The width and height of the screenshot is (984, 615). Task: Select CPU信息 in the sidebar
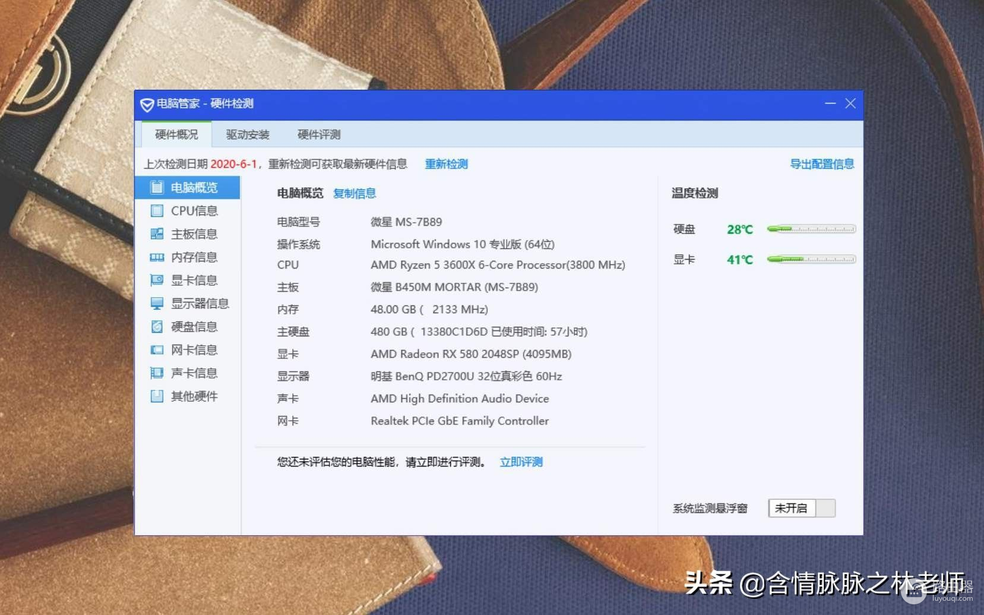[188, 211]
